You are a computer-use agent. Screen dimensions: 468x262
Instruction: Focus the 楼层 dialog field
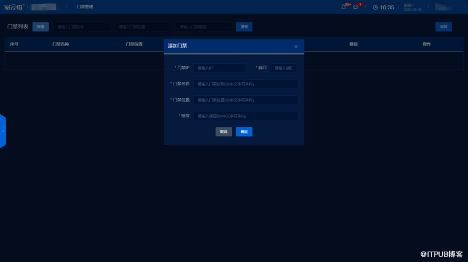(246, 116)
